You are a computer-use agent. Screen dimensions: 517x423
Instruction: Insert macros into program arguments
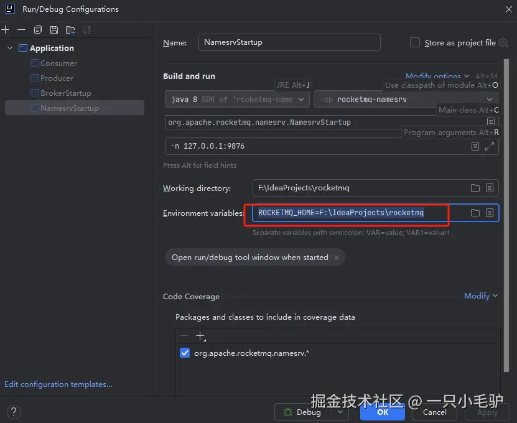(x=475, y=146)
